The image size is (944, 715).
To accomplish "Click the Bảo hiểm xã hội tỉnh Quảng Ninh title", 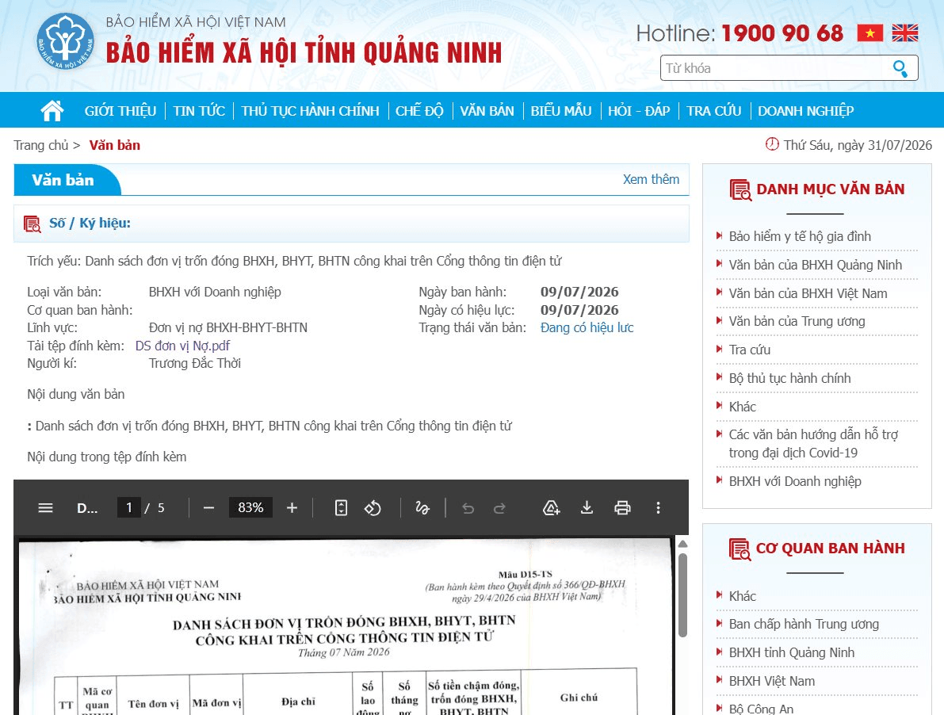I will pyautogui.click(x=304, y=53).
